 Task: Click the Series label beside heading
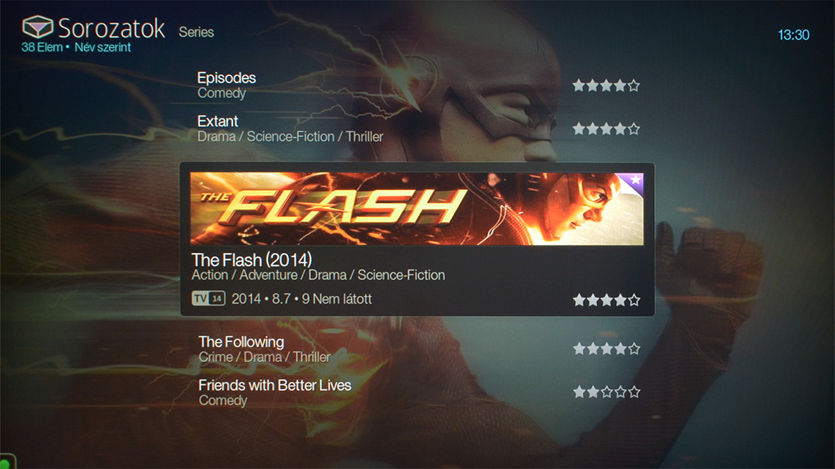tap(196, 32)
